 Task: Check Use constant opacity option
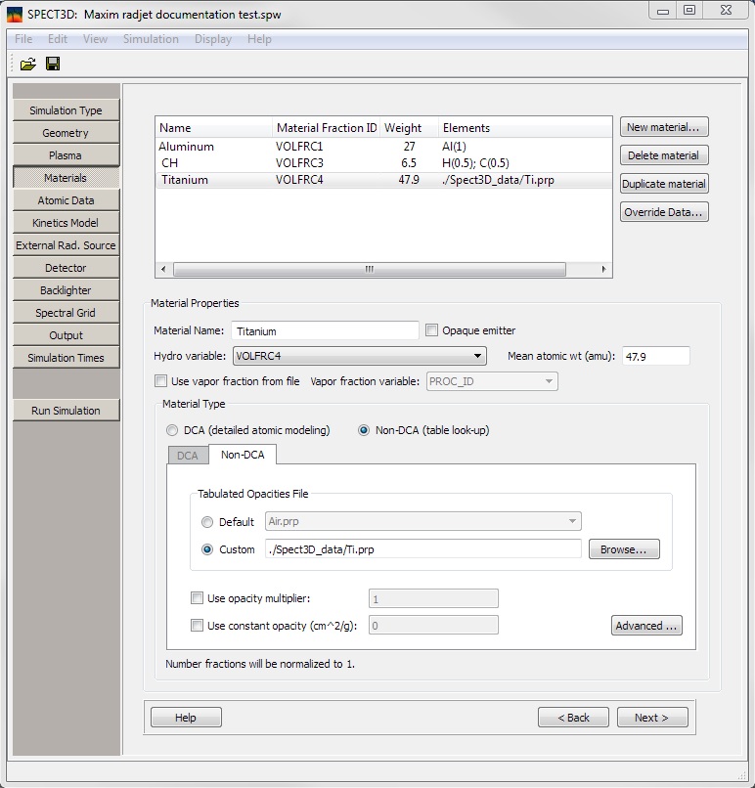tap(198, 626)
